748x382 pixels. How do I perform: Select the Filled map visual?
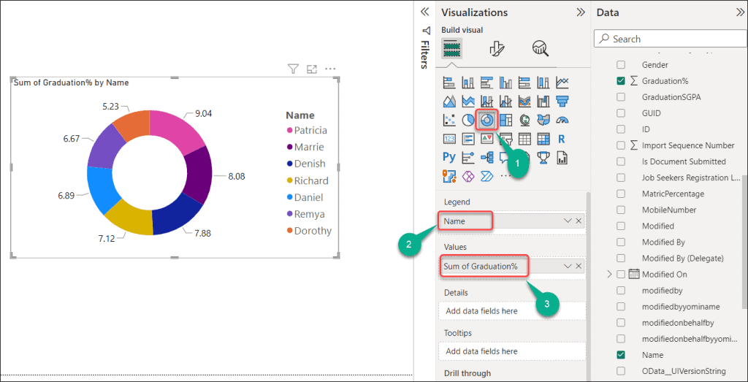[x=543, y=120]
